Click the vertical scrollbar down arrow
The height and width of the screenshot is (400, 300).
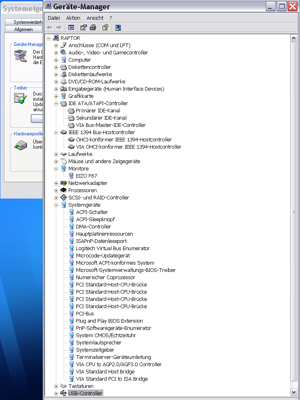click(x=294, y=392)
